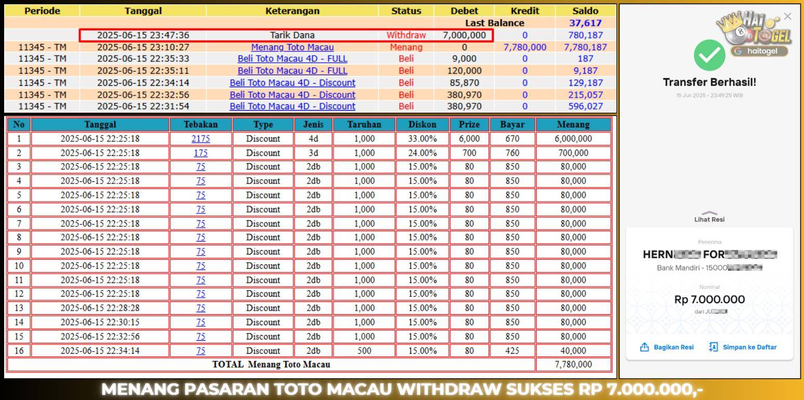804x400 pixels.
Task: Click the Menang column header
Action: pyautogui.click(x=573, y=125)
